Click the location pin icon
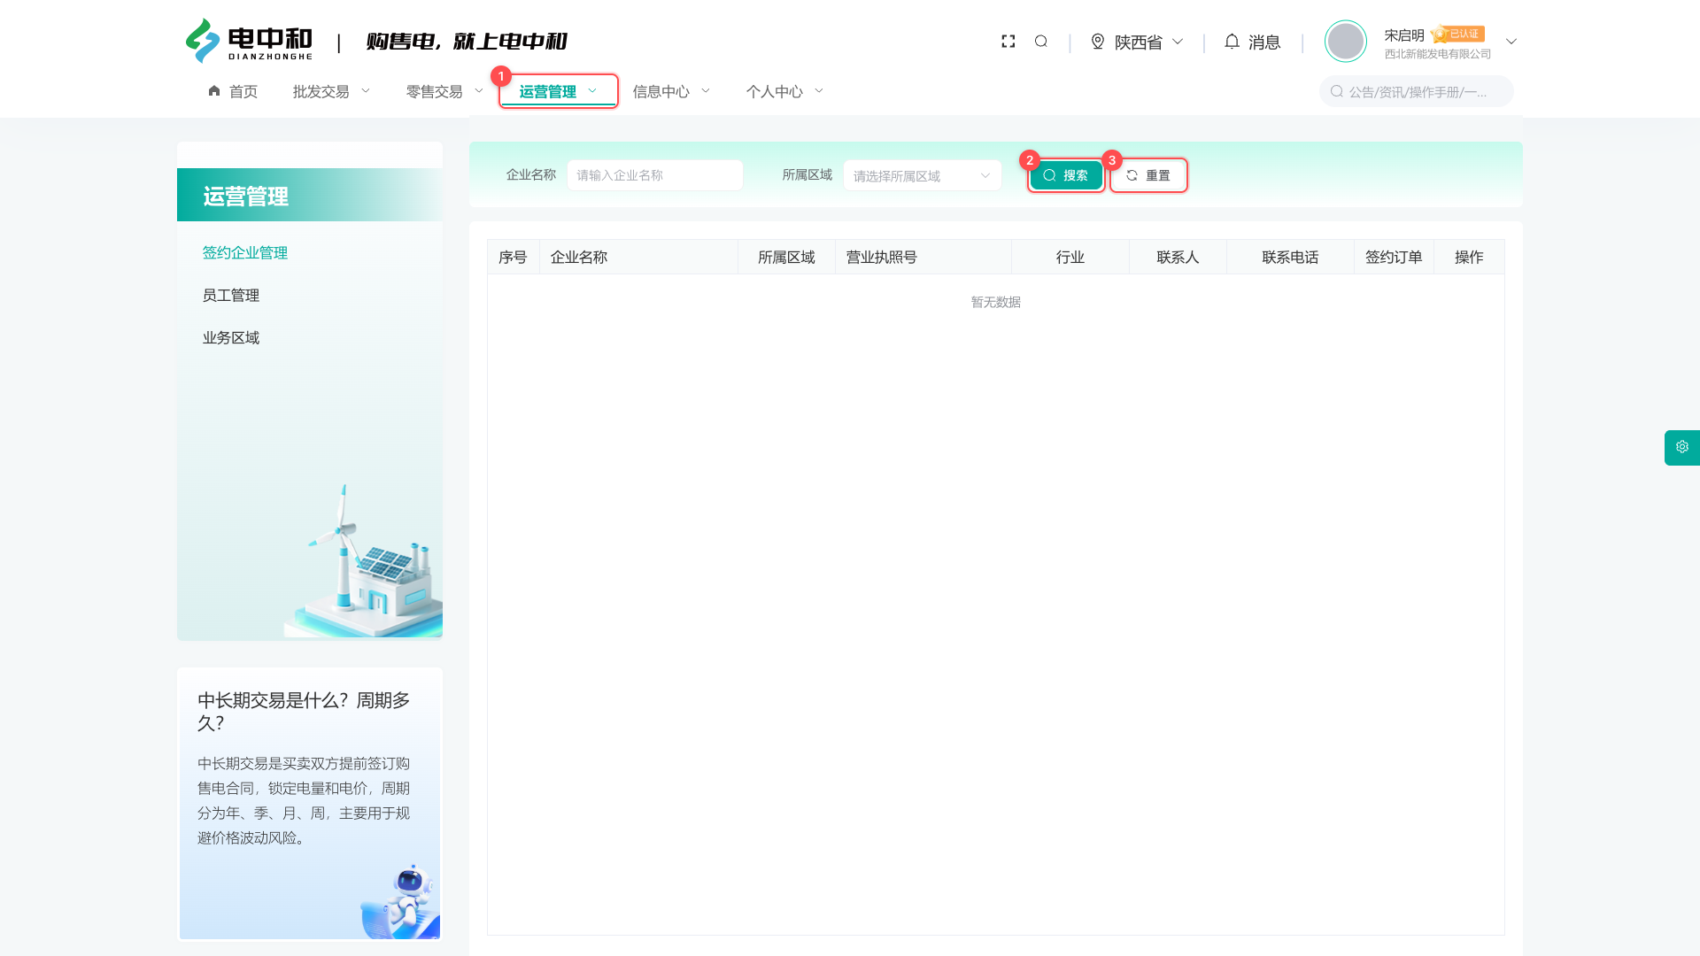 pyautogui.click(x=1098, y=42)
